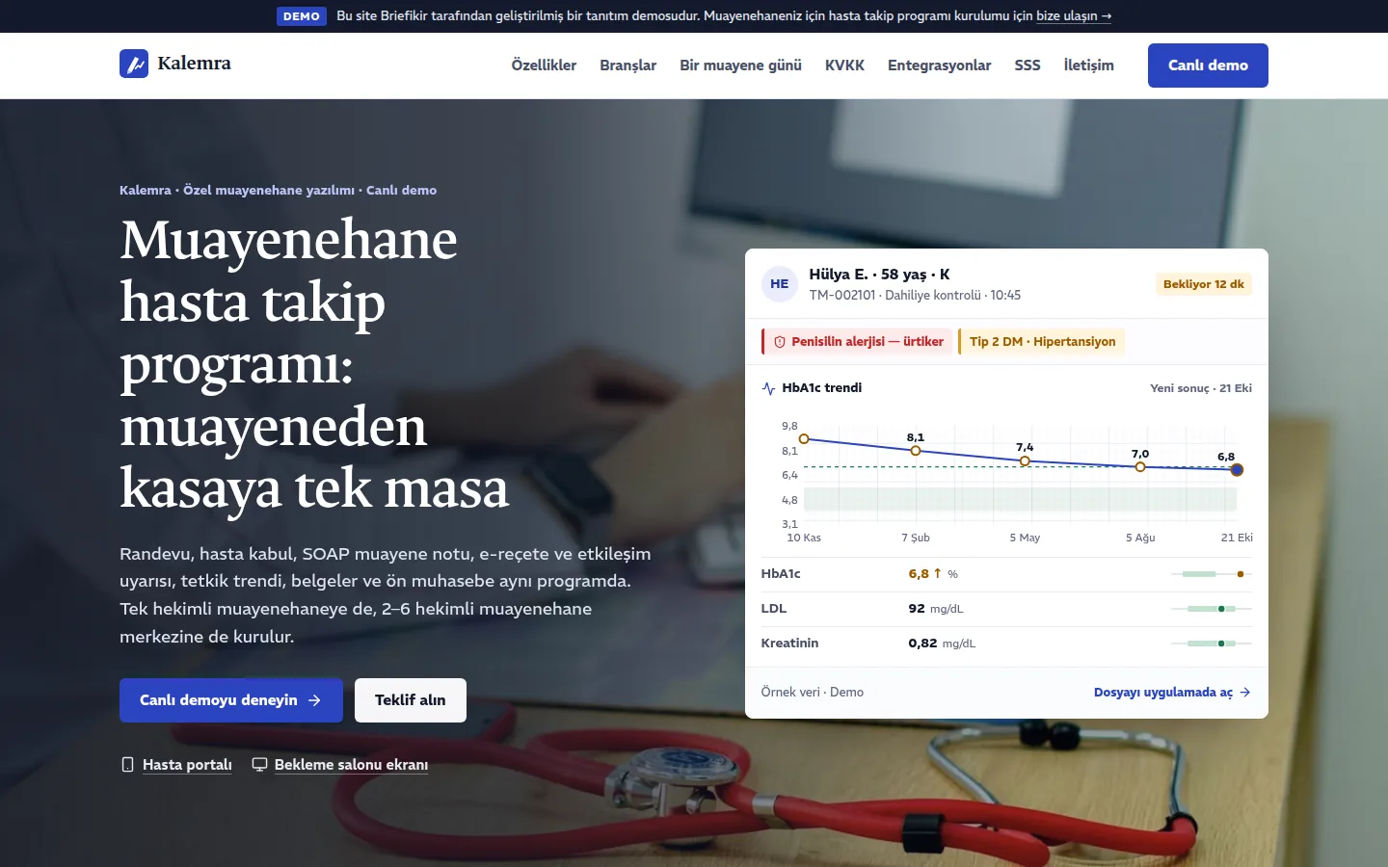
Task: Click the Penisilin alerjisi — ürtiker text
Action: tap(867, 342)
